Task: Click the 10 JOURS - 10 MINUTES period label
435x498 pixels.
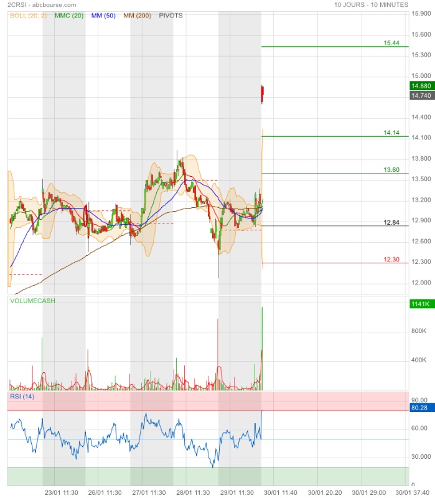Action: point(371,4)
